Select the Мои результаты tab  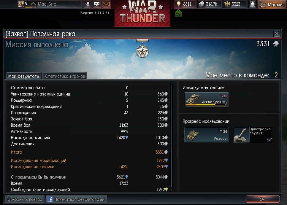pos(24,76)
